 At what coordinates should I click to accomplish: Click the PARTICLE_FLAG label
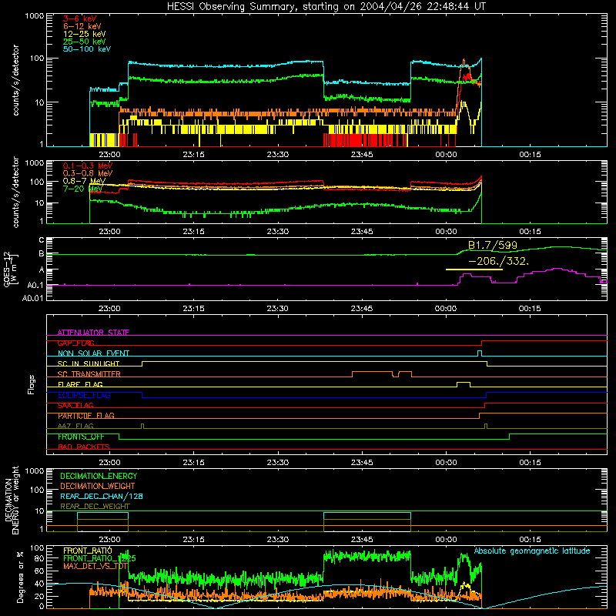(86, 416)
